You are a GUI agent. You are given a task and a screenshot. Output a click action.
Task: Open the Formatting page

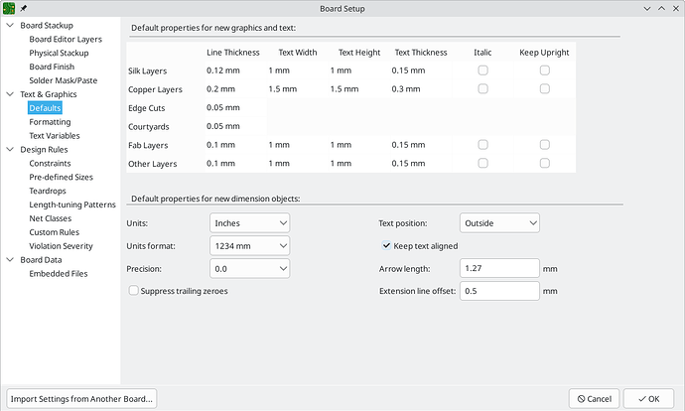(x=50, y=122)
